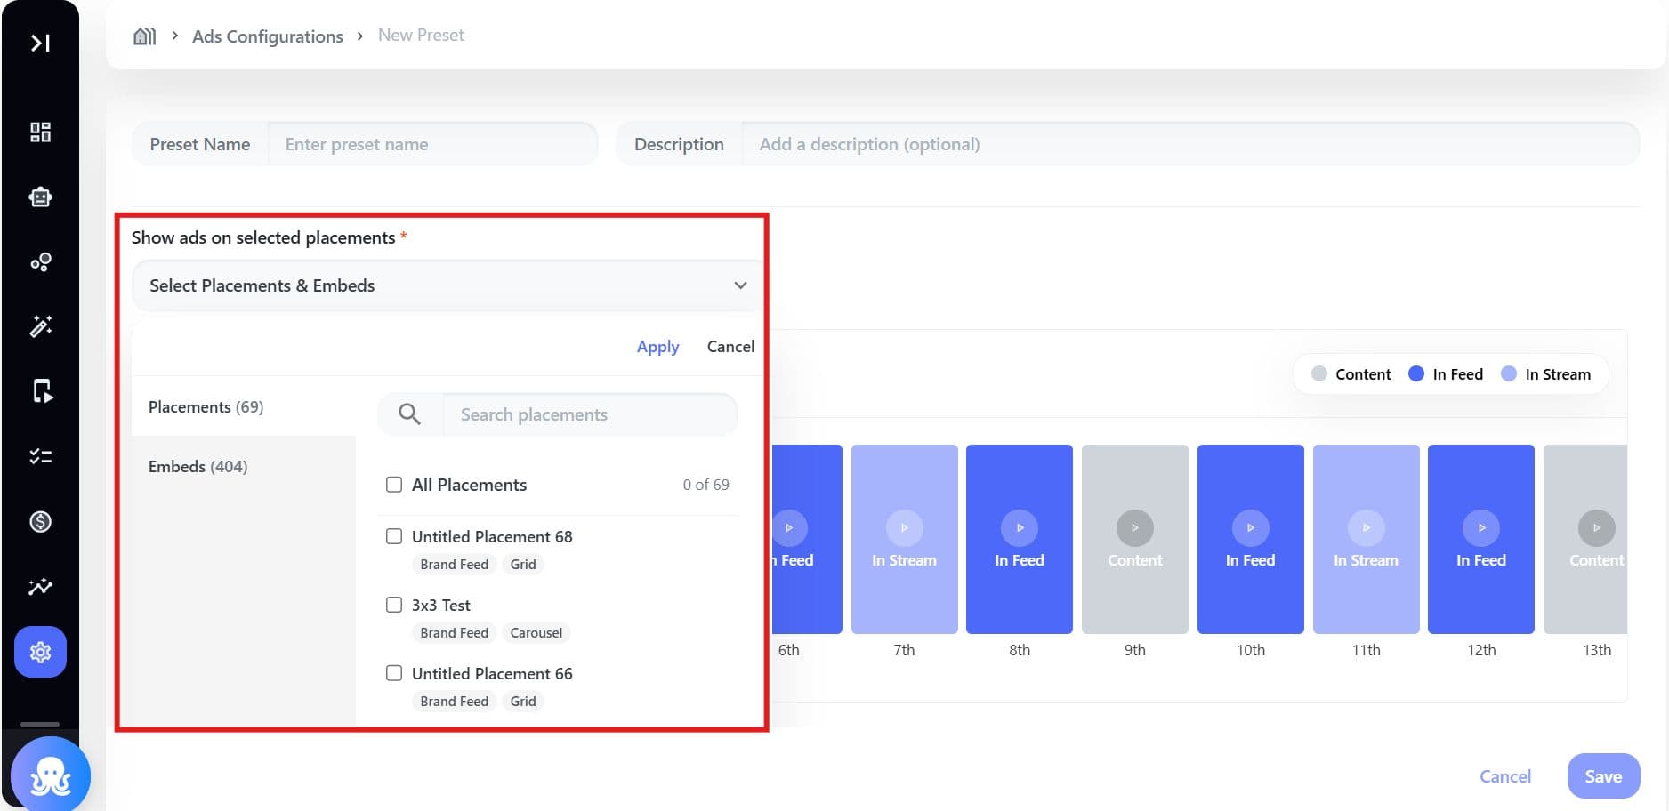Select the 6th In Feed slot card
1669x811 pixels.
(x=807, y=539)
